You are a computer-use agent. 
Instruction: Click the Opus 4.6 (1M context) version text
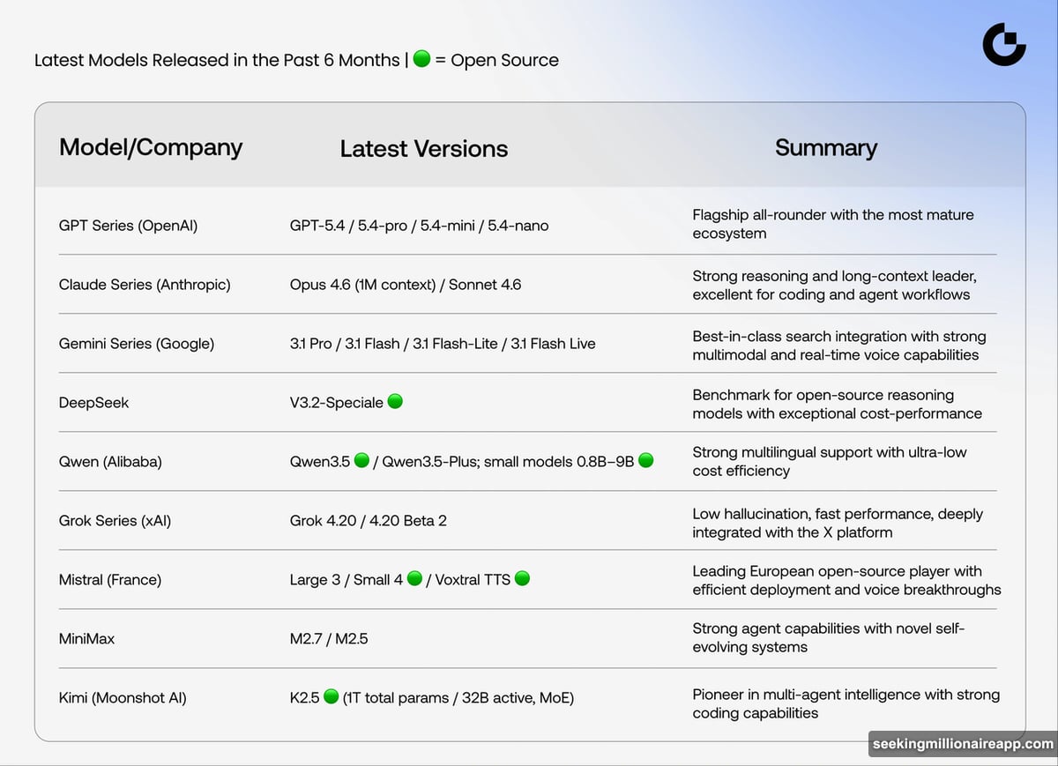pyautogui.click(x=364, y=285)
